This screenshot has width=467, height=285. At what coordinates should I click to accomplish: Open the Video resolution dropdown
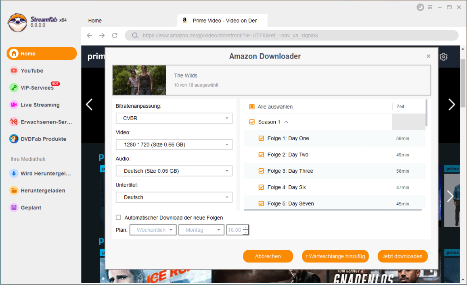[174, 145]
